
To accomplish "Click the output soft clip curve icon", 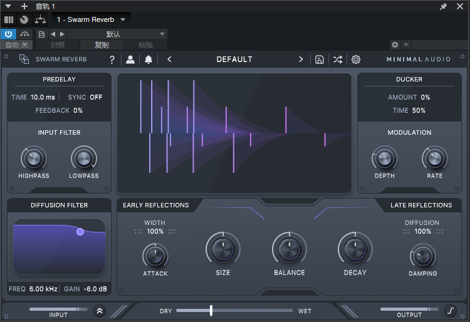I will (451, 311).
